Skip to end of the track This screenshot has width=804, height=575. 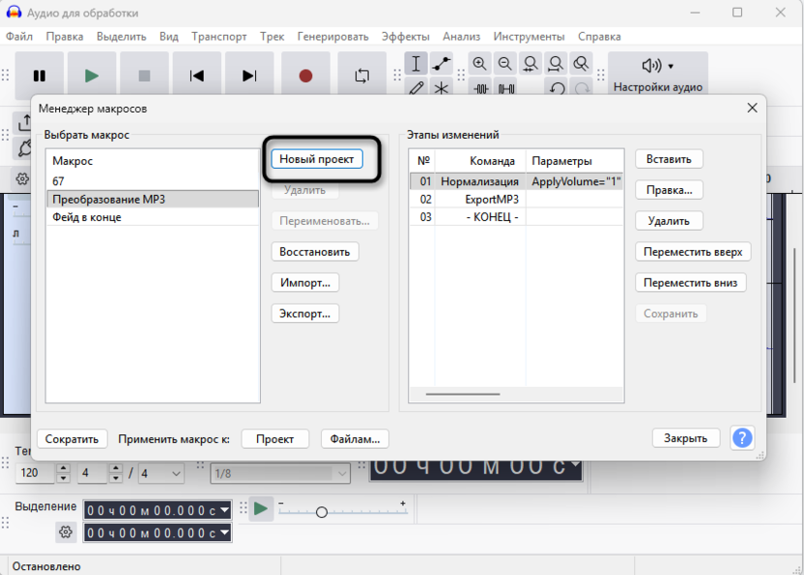(x=249, y=76)
